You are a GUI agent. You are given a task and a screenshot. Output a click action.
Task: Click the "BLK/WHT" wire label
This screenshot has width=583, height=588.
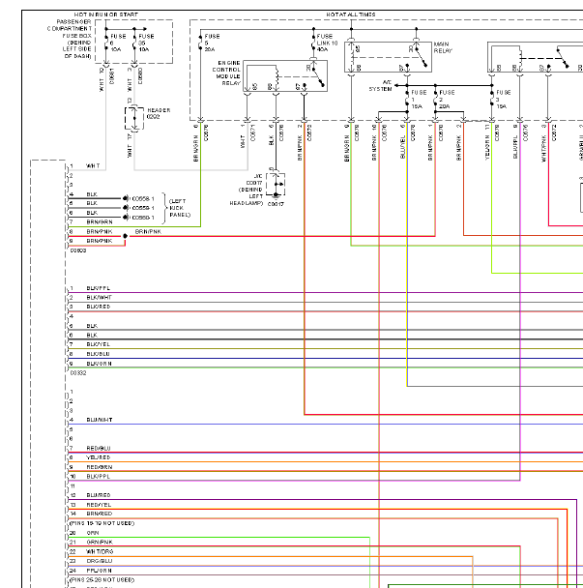tap(99, 297)
